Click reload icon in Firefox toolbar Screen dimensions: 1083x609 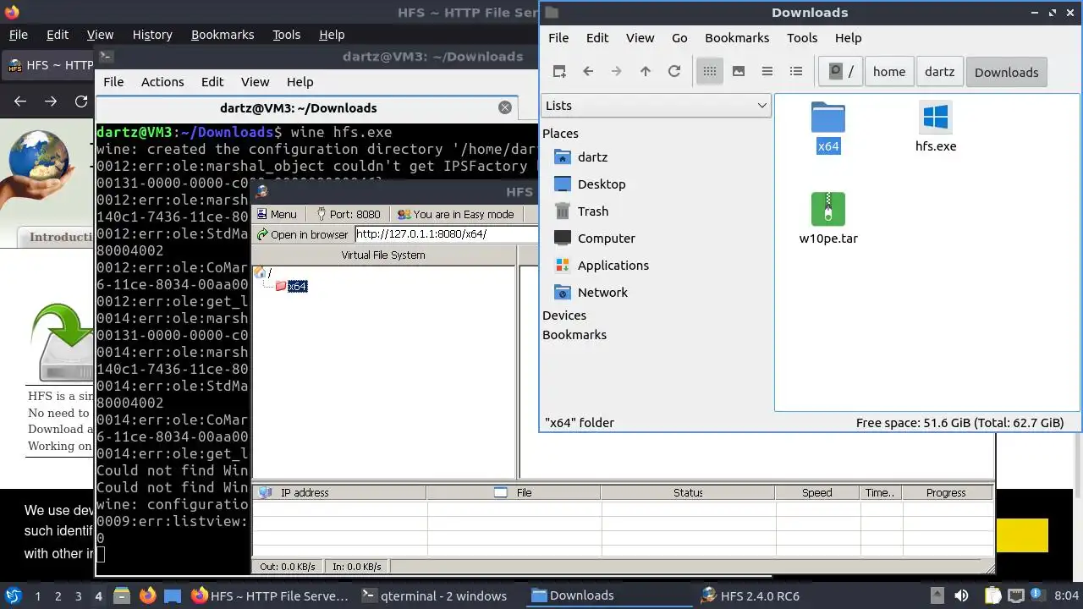point(81,101)
